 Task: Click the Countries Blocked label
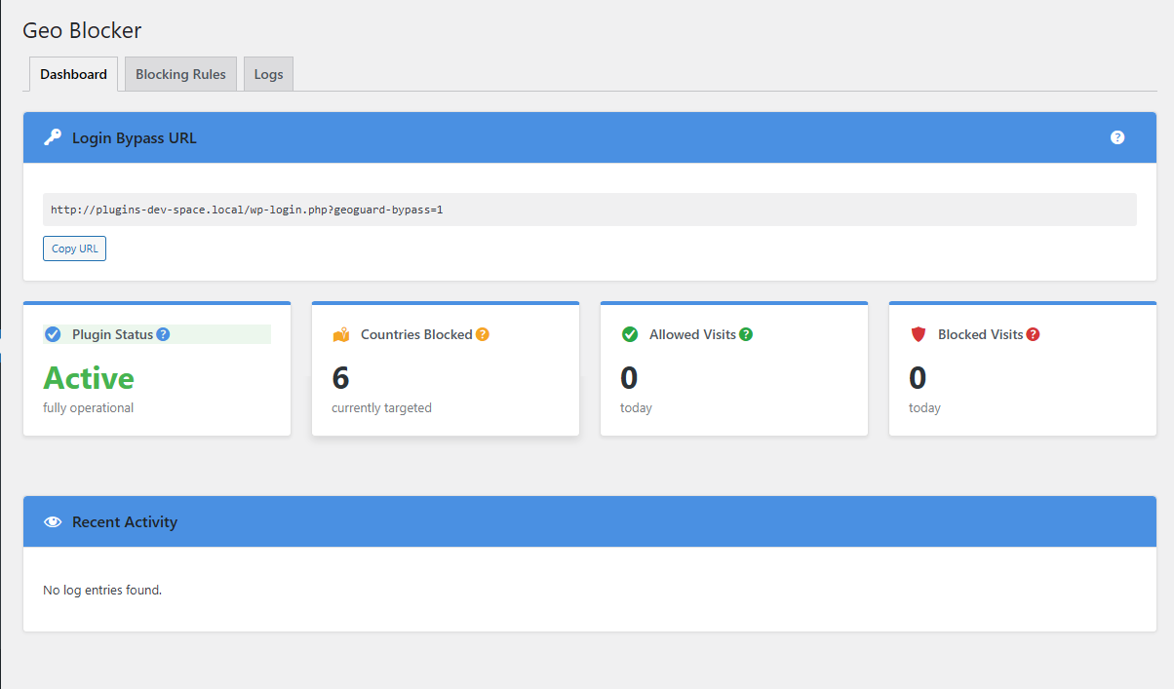click(416, 334)
